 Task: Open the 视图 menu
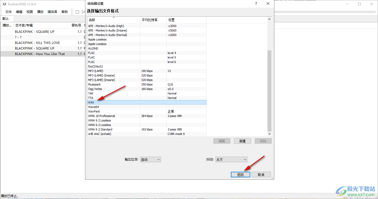click(x=30, y=12)
